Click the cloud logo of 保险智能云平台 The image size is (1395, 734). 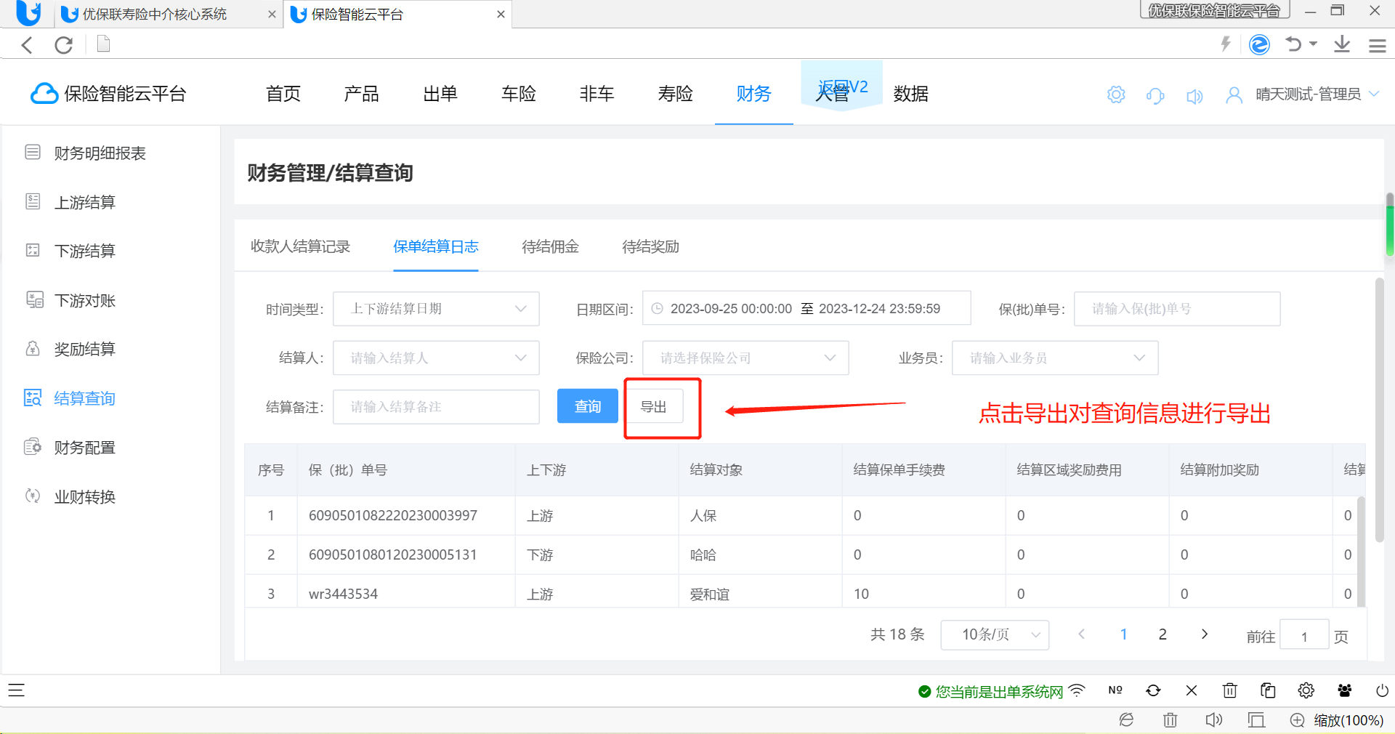44,94
